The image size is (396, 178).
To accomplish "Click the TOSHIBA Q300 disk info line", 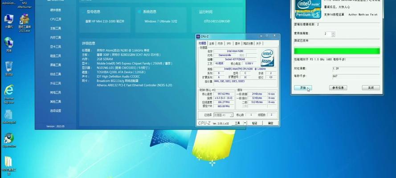I will [x=121, y=72].
